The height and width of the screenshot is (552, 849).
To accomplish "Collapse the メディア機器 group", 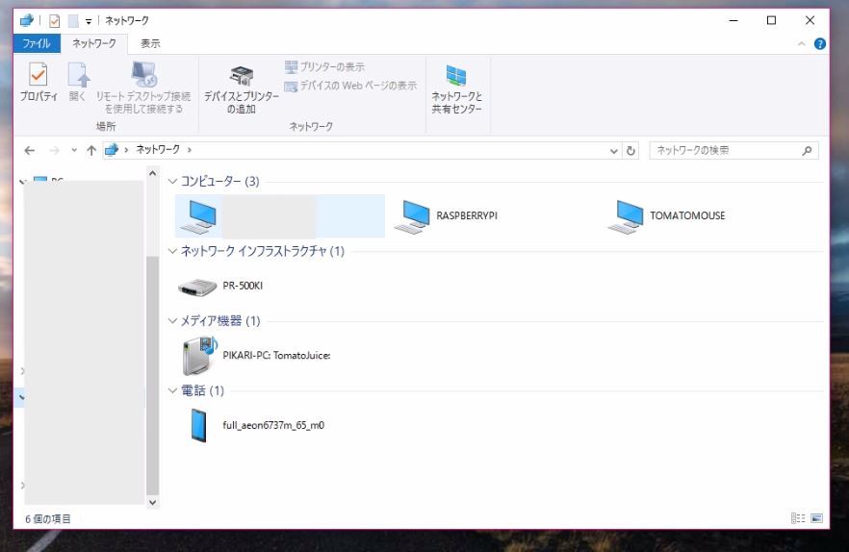I will (173, 320).
